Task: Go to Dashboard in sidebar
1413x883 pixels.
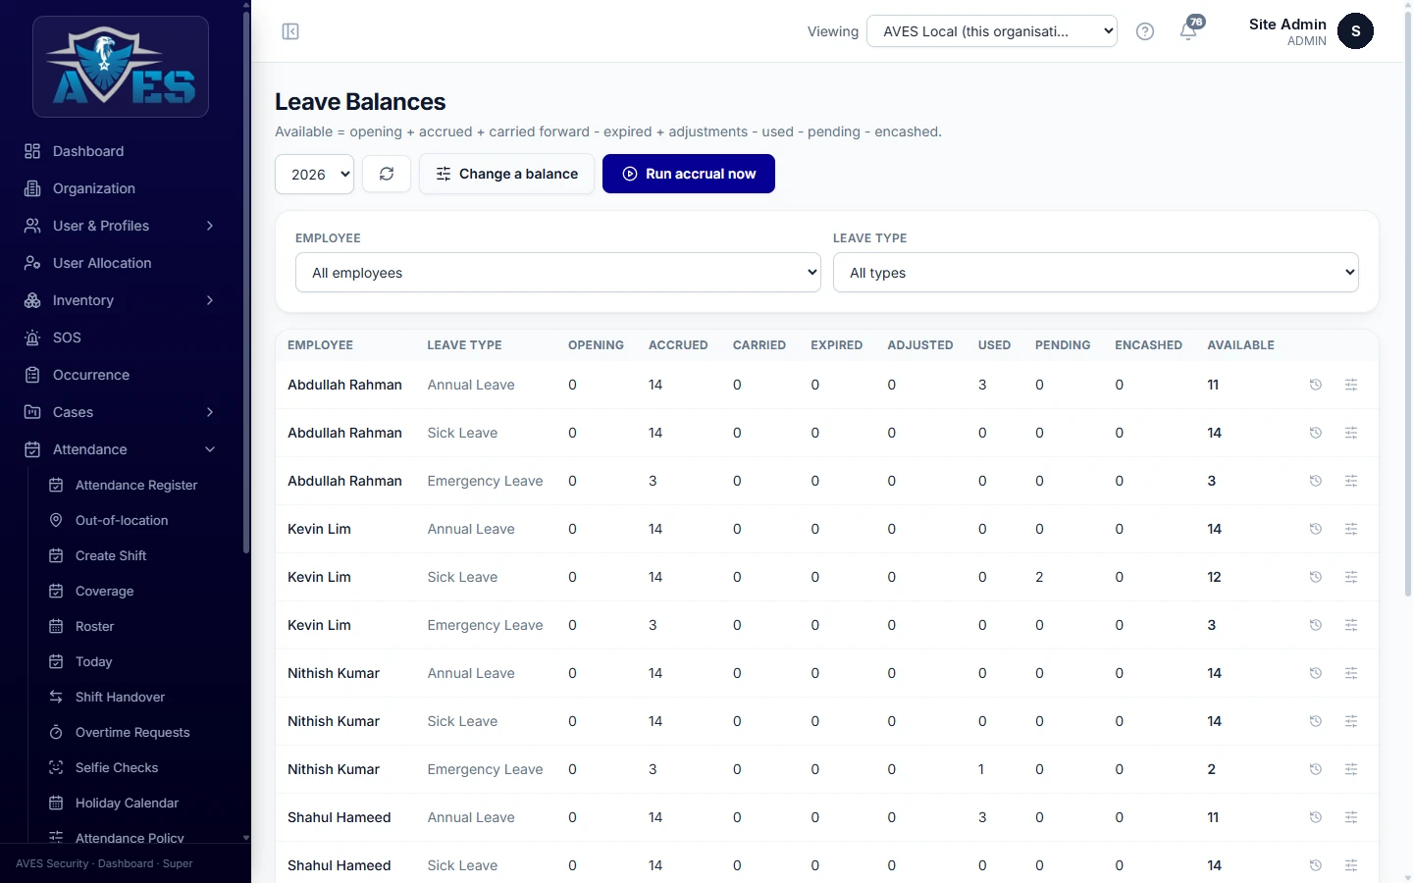Action: click(x=120, y=151)
